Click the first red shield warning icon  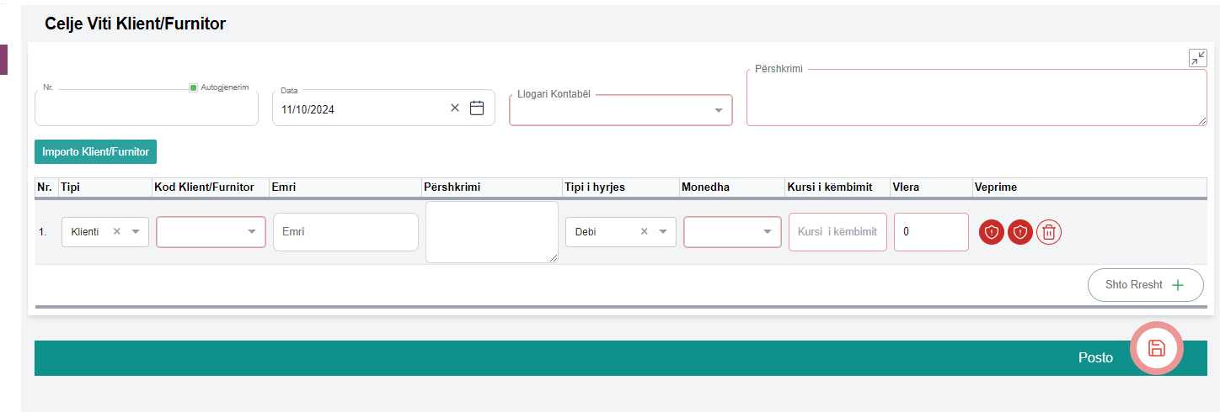pyautogui.click(x=992, y=232)
